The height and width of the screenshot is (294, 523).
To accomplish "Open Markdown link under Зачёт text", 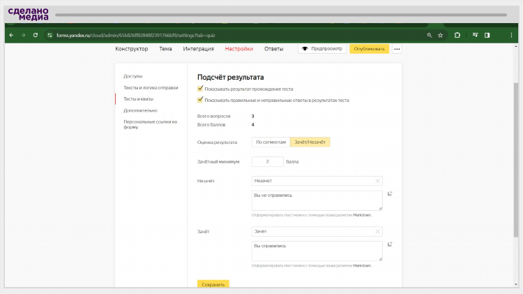I will pyautogui.click(x=362, y=265).
